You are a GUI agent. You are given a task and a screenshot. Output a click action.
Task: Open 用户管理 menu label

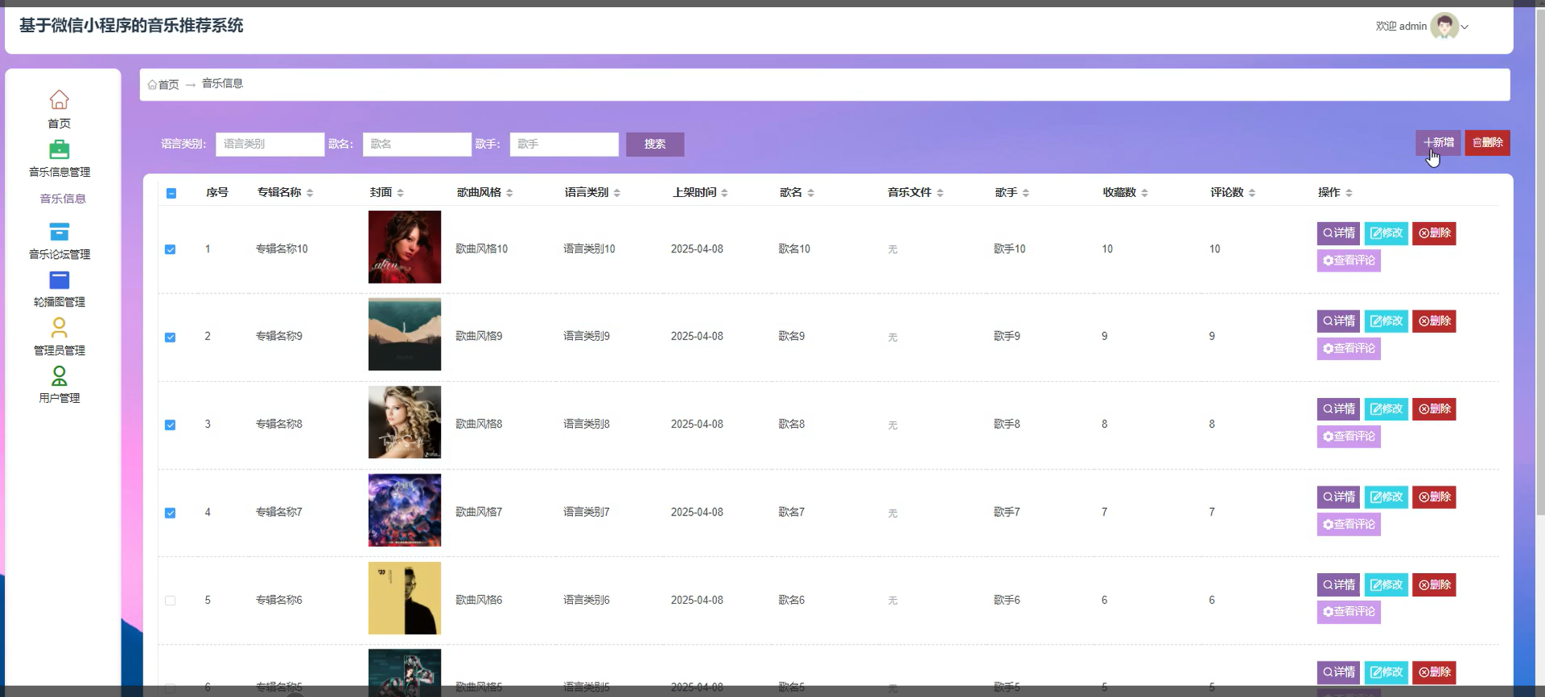point(60,398)
